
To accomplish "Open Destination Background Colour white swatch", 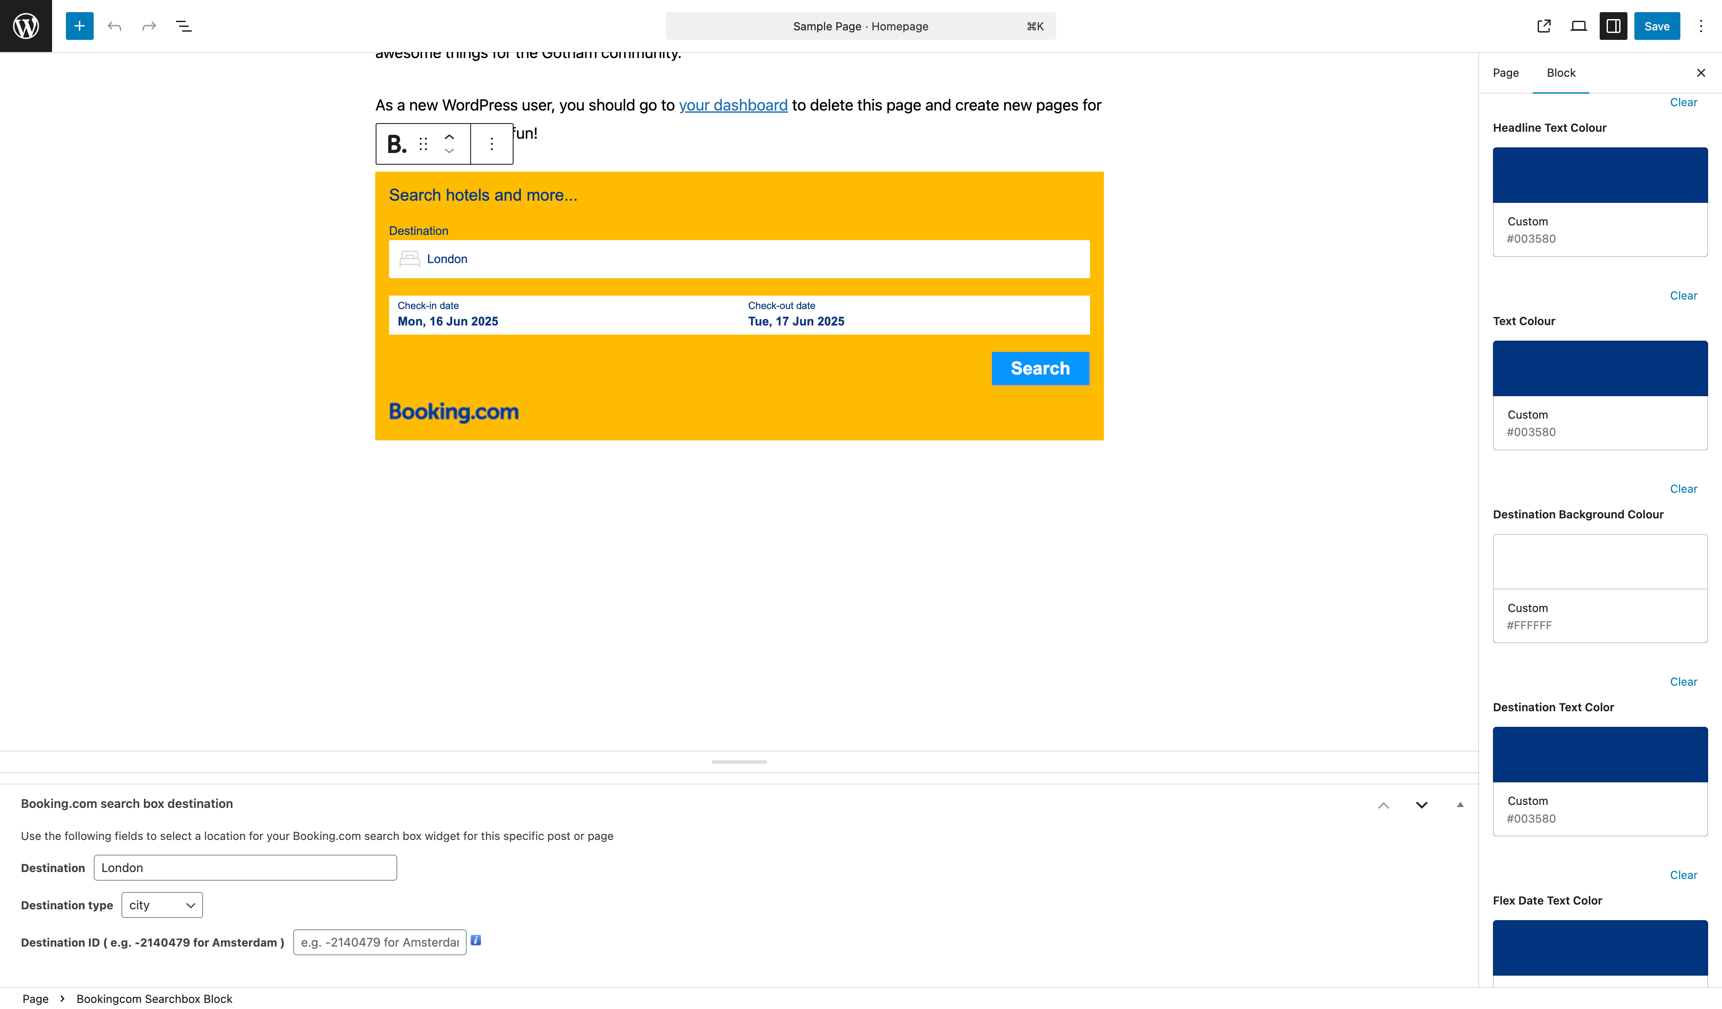I will click(1600, 561).
